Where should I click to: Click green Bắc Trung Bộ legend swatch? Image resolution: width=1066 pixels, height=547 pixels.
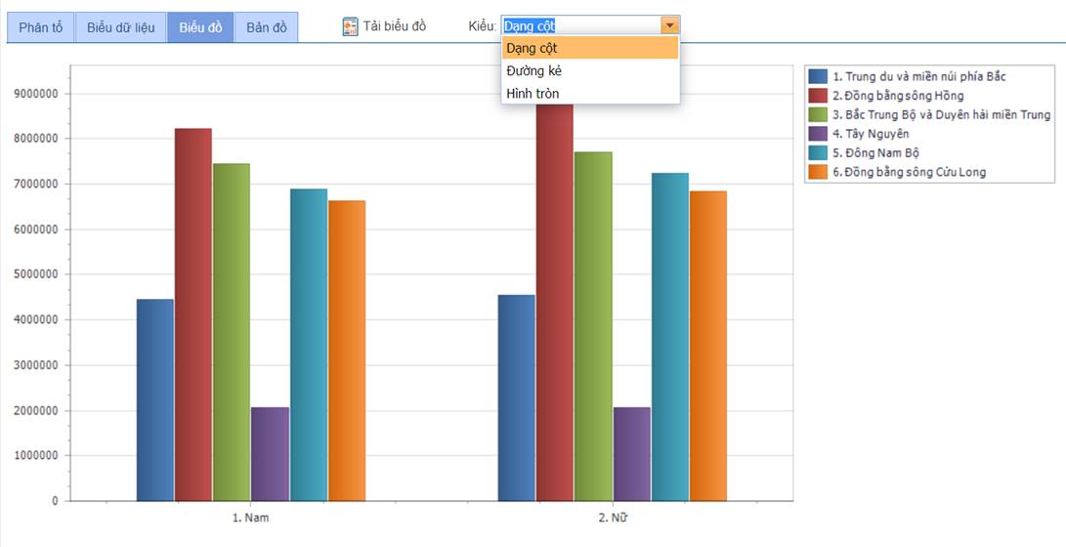818,114
